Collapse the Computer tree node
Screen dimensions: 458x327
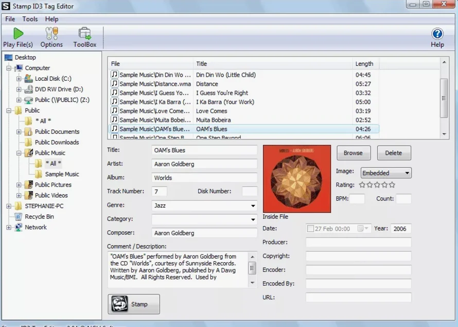point(9,68)
